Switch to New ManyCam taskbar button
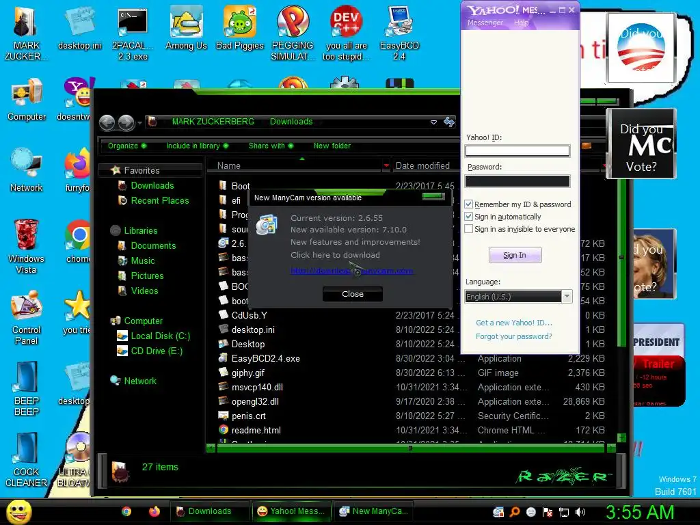Image resolution: width=700 pixels, height=525 pixels. [374, 511]
